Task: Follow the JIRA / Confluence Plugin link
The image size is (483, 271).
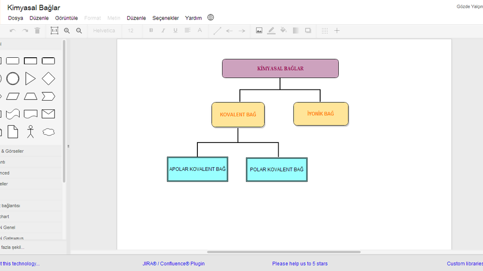Action: [174, 264]
